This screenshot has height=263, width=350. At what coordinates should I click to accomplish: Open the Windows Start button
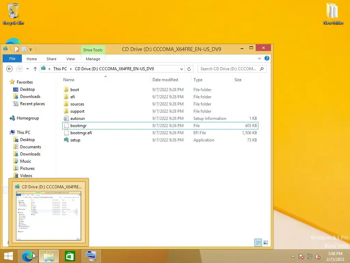(x=9, y=256)
